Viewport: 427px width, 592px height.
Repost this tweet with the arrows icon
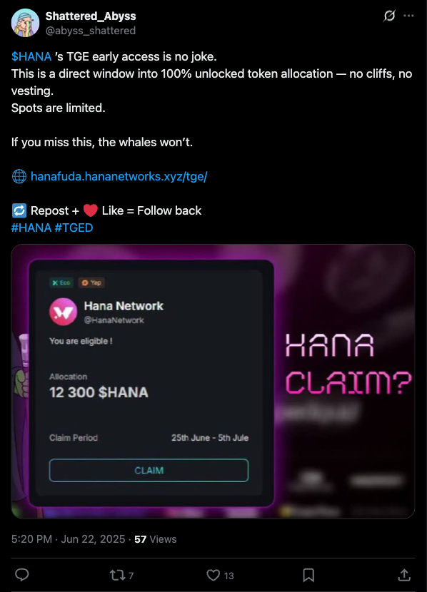point(117,576)
